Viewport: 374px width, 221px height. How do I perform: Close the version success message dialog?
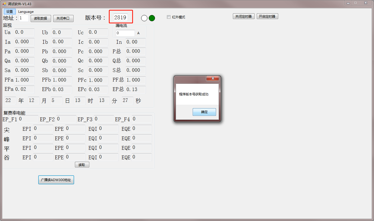click(x=213, y=79)
